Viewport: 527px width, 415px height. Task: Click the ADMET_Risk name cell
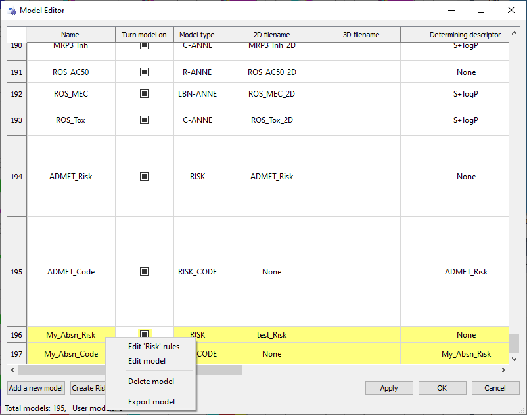[71, 176]
